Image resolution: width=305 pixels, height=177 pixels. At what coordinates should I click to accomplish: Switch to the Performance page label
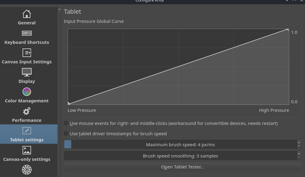coord(27,120)
